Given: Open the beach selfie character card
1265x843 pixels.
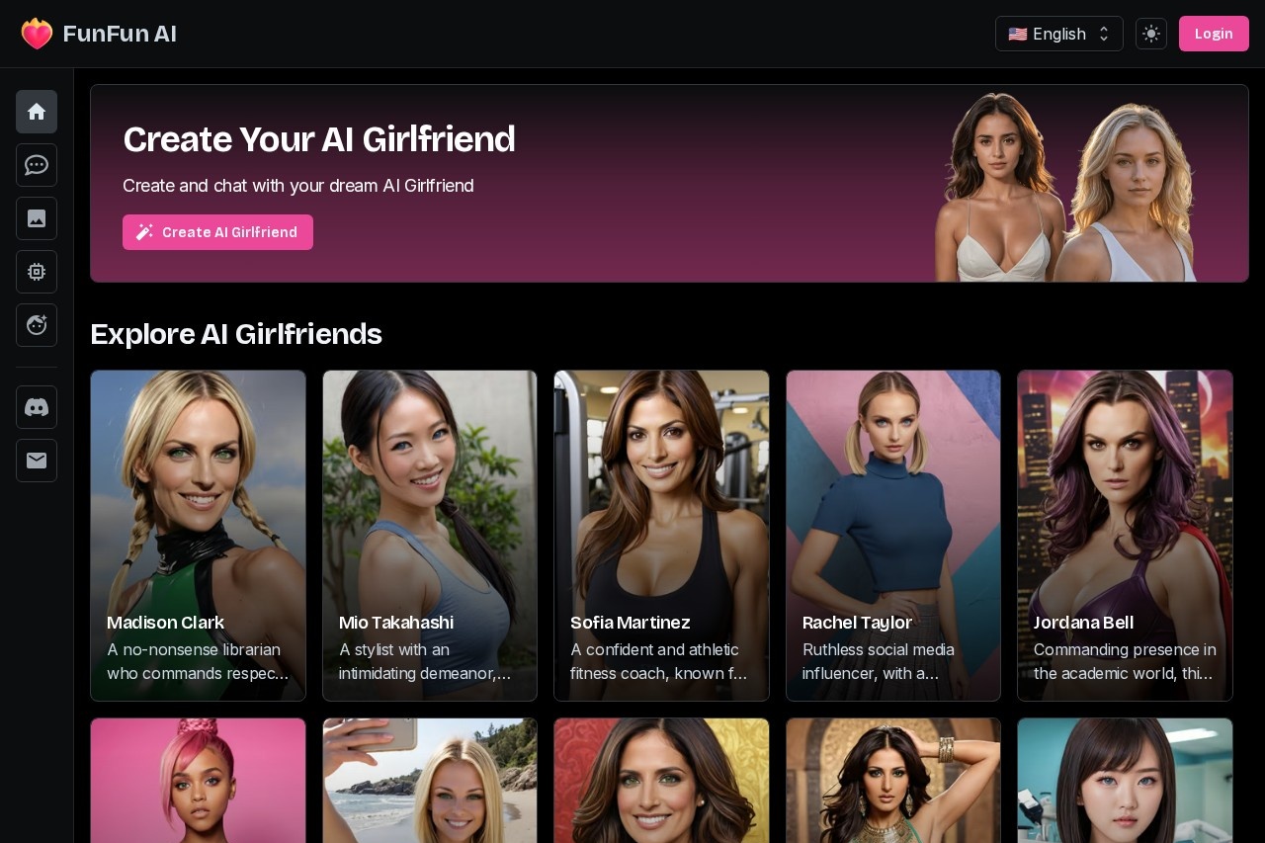Looking at the screenshot, I should click(x=430, y=781).
